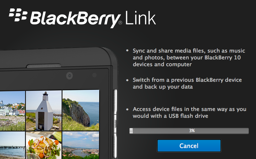Click the registered trademark symbol after BlackBerry
Viewport: 256px width, 159px height.
pos(120,22)
